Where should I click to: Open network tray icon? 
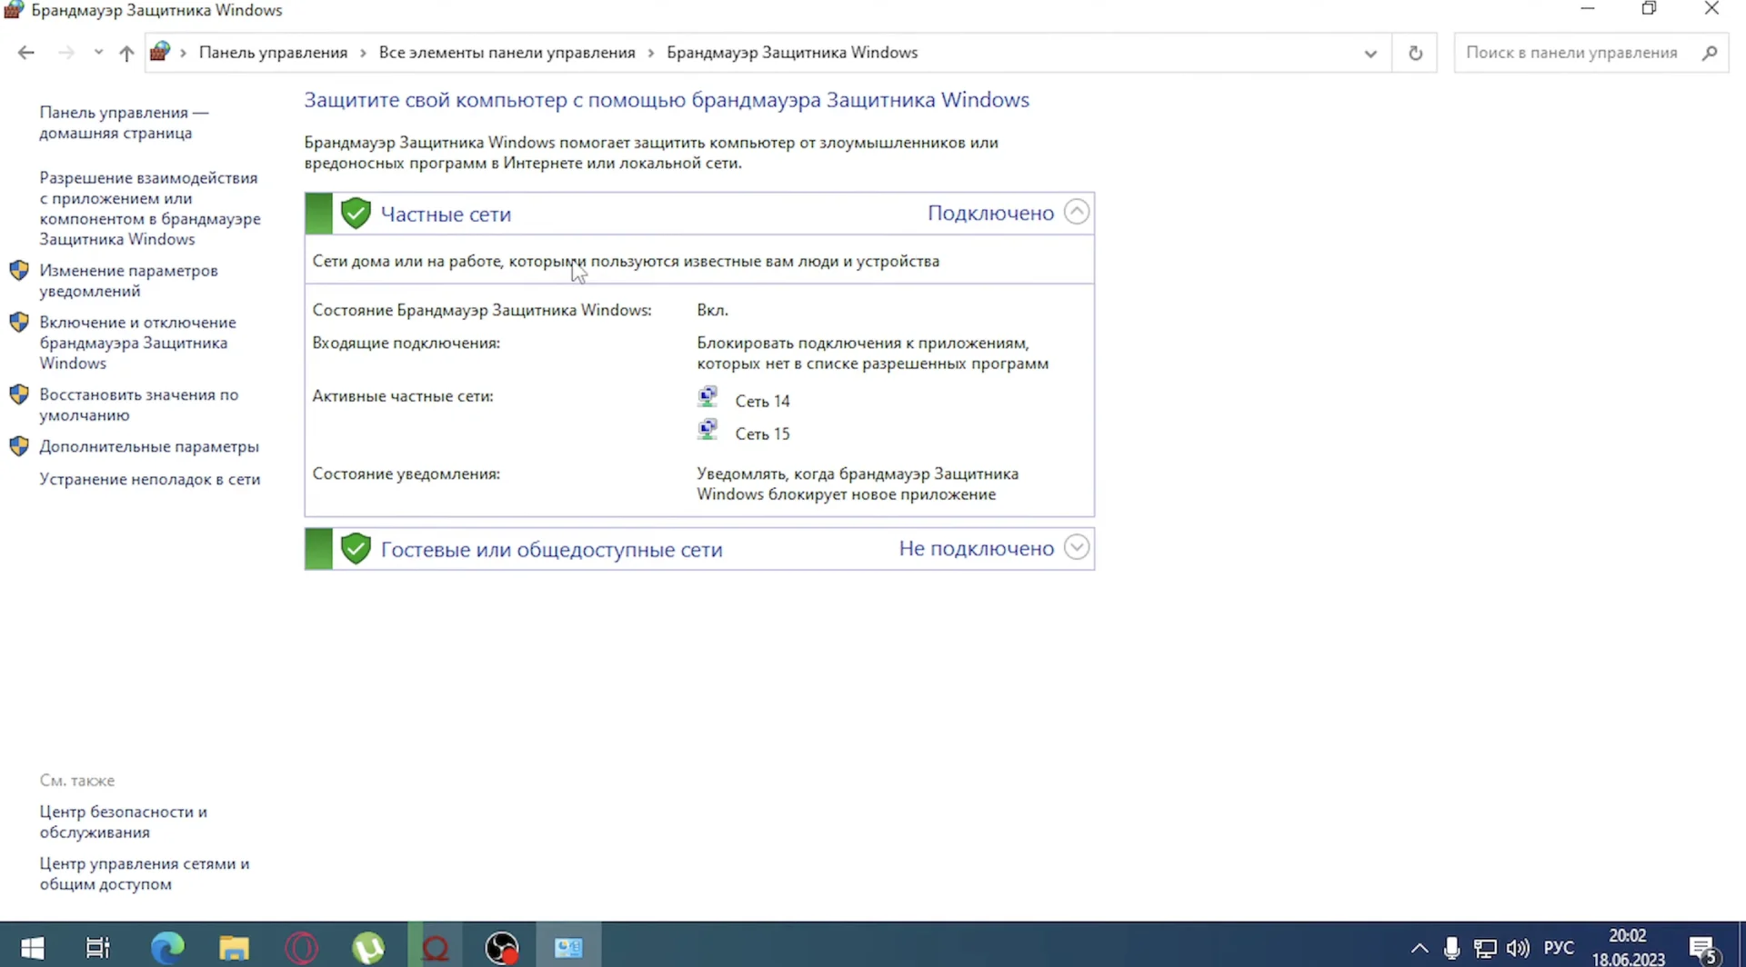(1485, 949)
